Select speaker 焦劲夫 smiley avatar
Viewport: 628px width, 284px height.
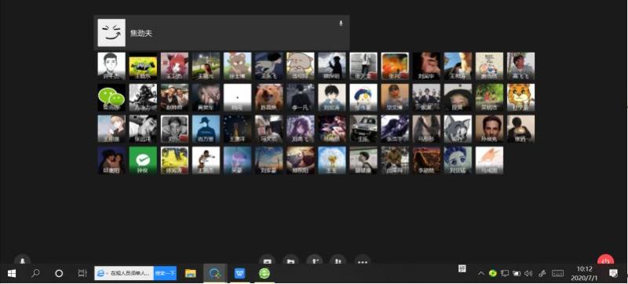click(x=111, y=33)
